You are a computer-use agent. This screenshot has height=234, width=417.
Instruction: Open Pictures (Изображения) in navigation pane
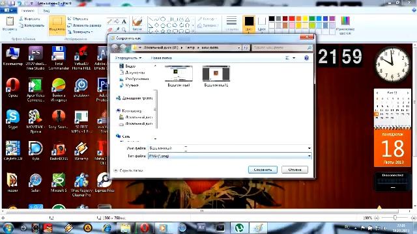coord(137,79)
